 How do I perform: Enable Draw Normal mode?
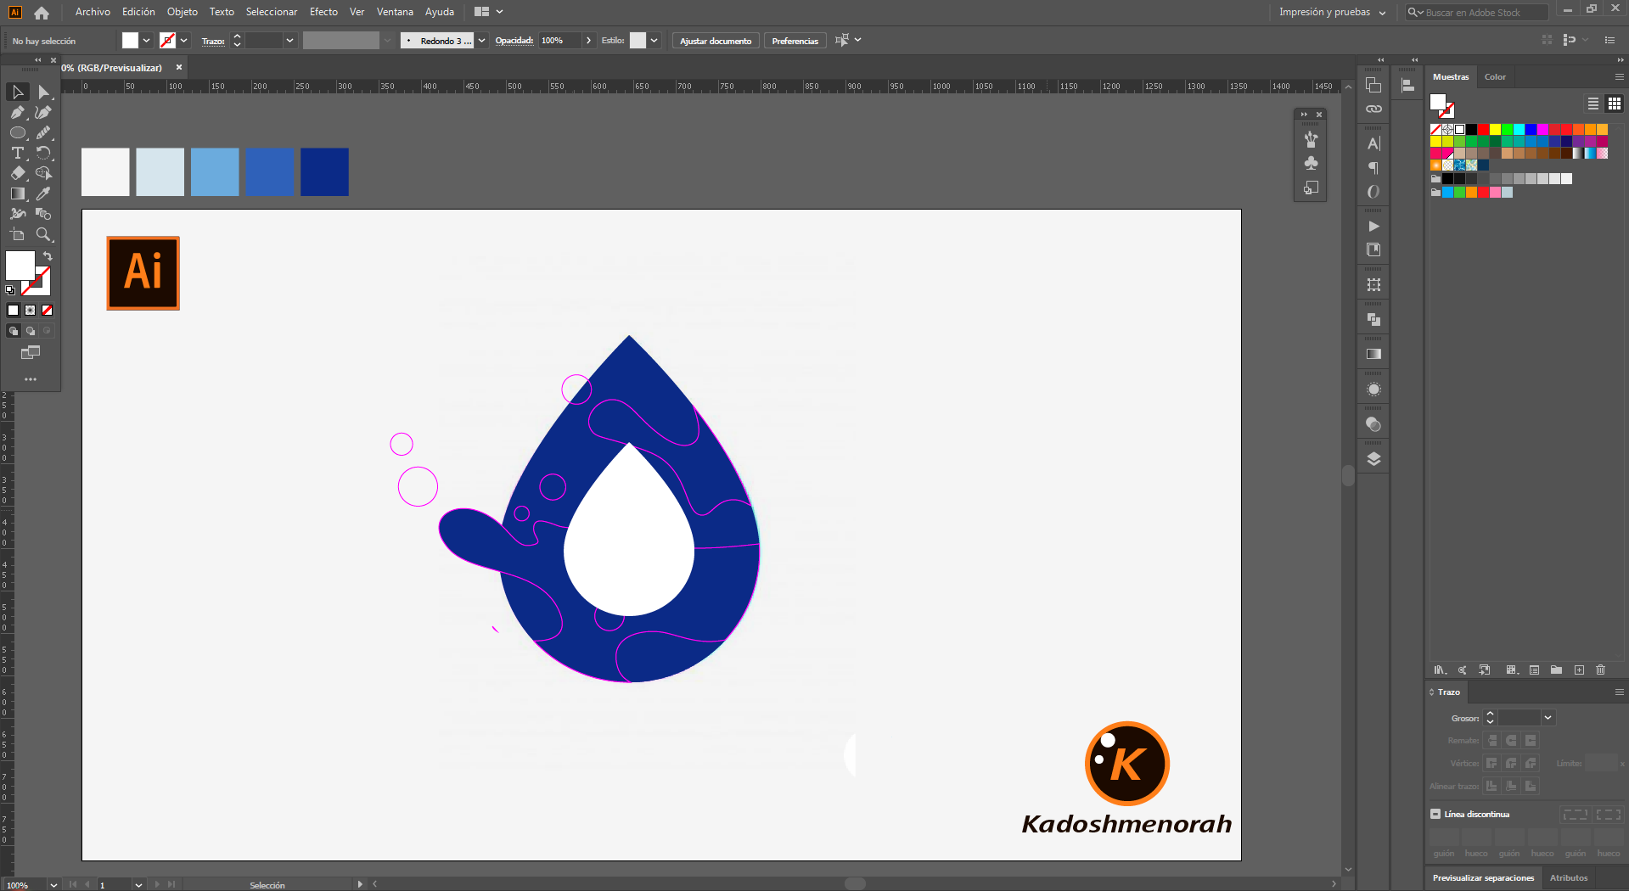(14, 331)
